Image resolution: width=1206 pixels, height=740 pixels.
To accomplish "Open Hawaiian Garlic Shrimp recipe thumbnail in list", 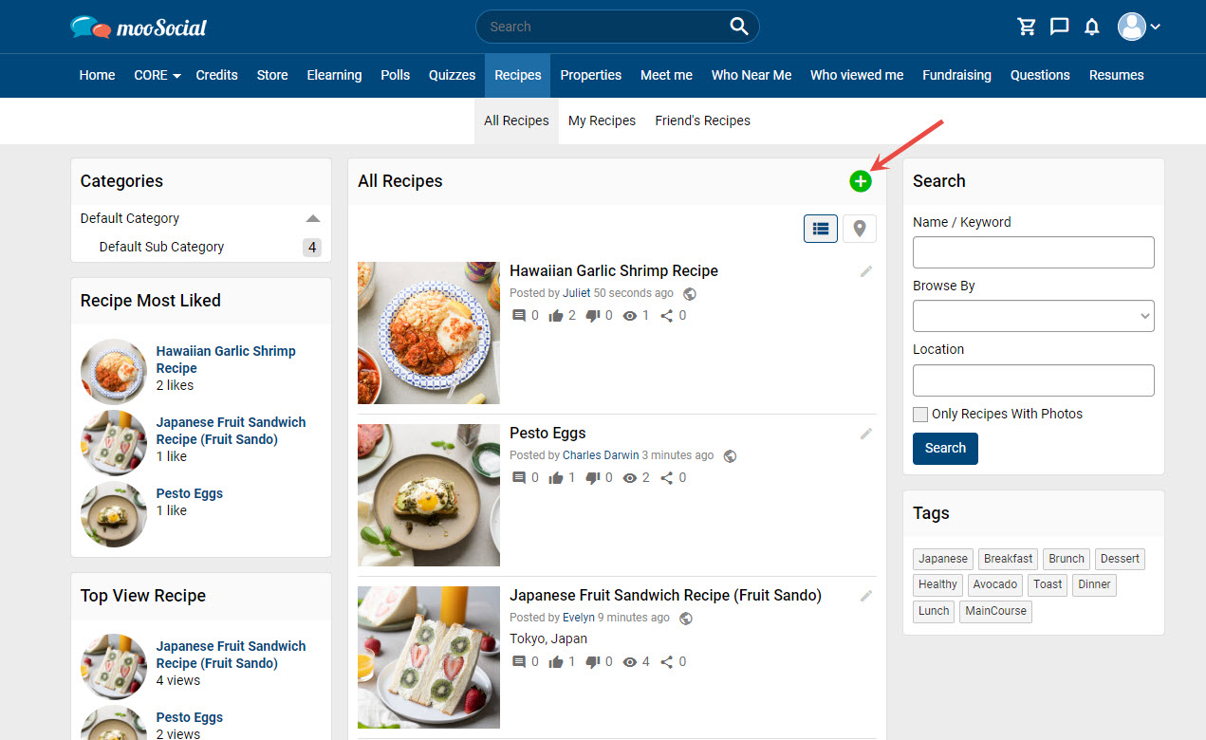I will [429, 333].
